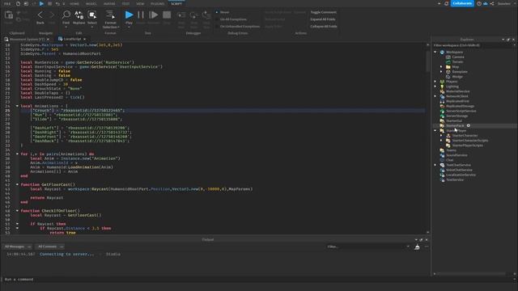
Task: Expand the Lighting node arrow
Action: [435, 86]
